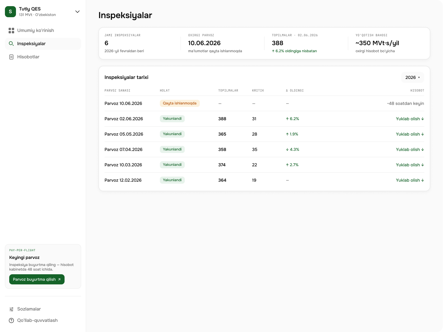Click download arrow for Parvoz 07.04.2026
Screen dimensions: 443x332
pyautogui.click(x=423, y=150)
